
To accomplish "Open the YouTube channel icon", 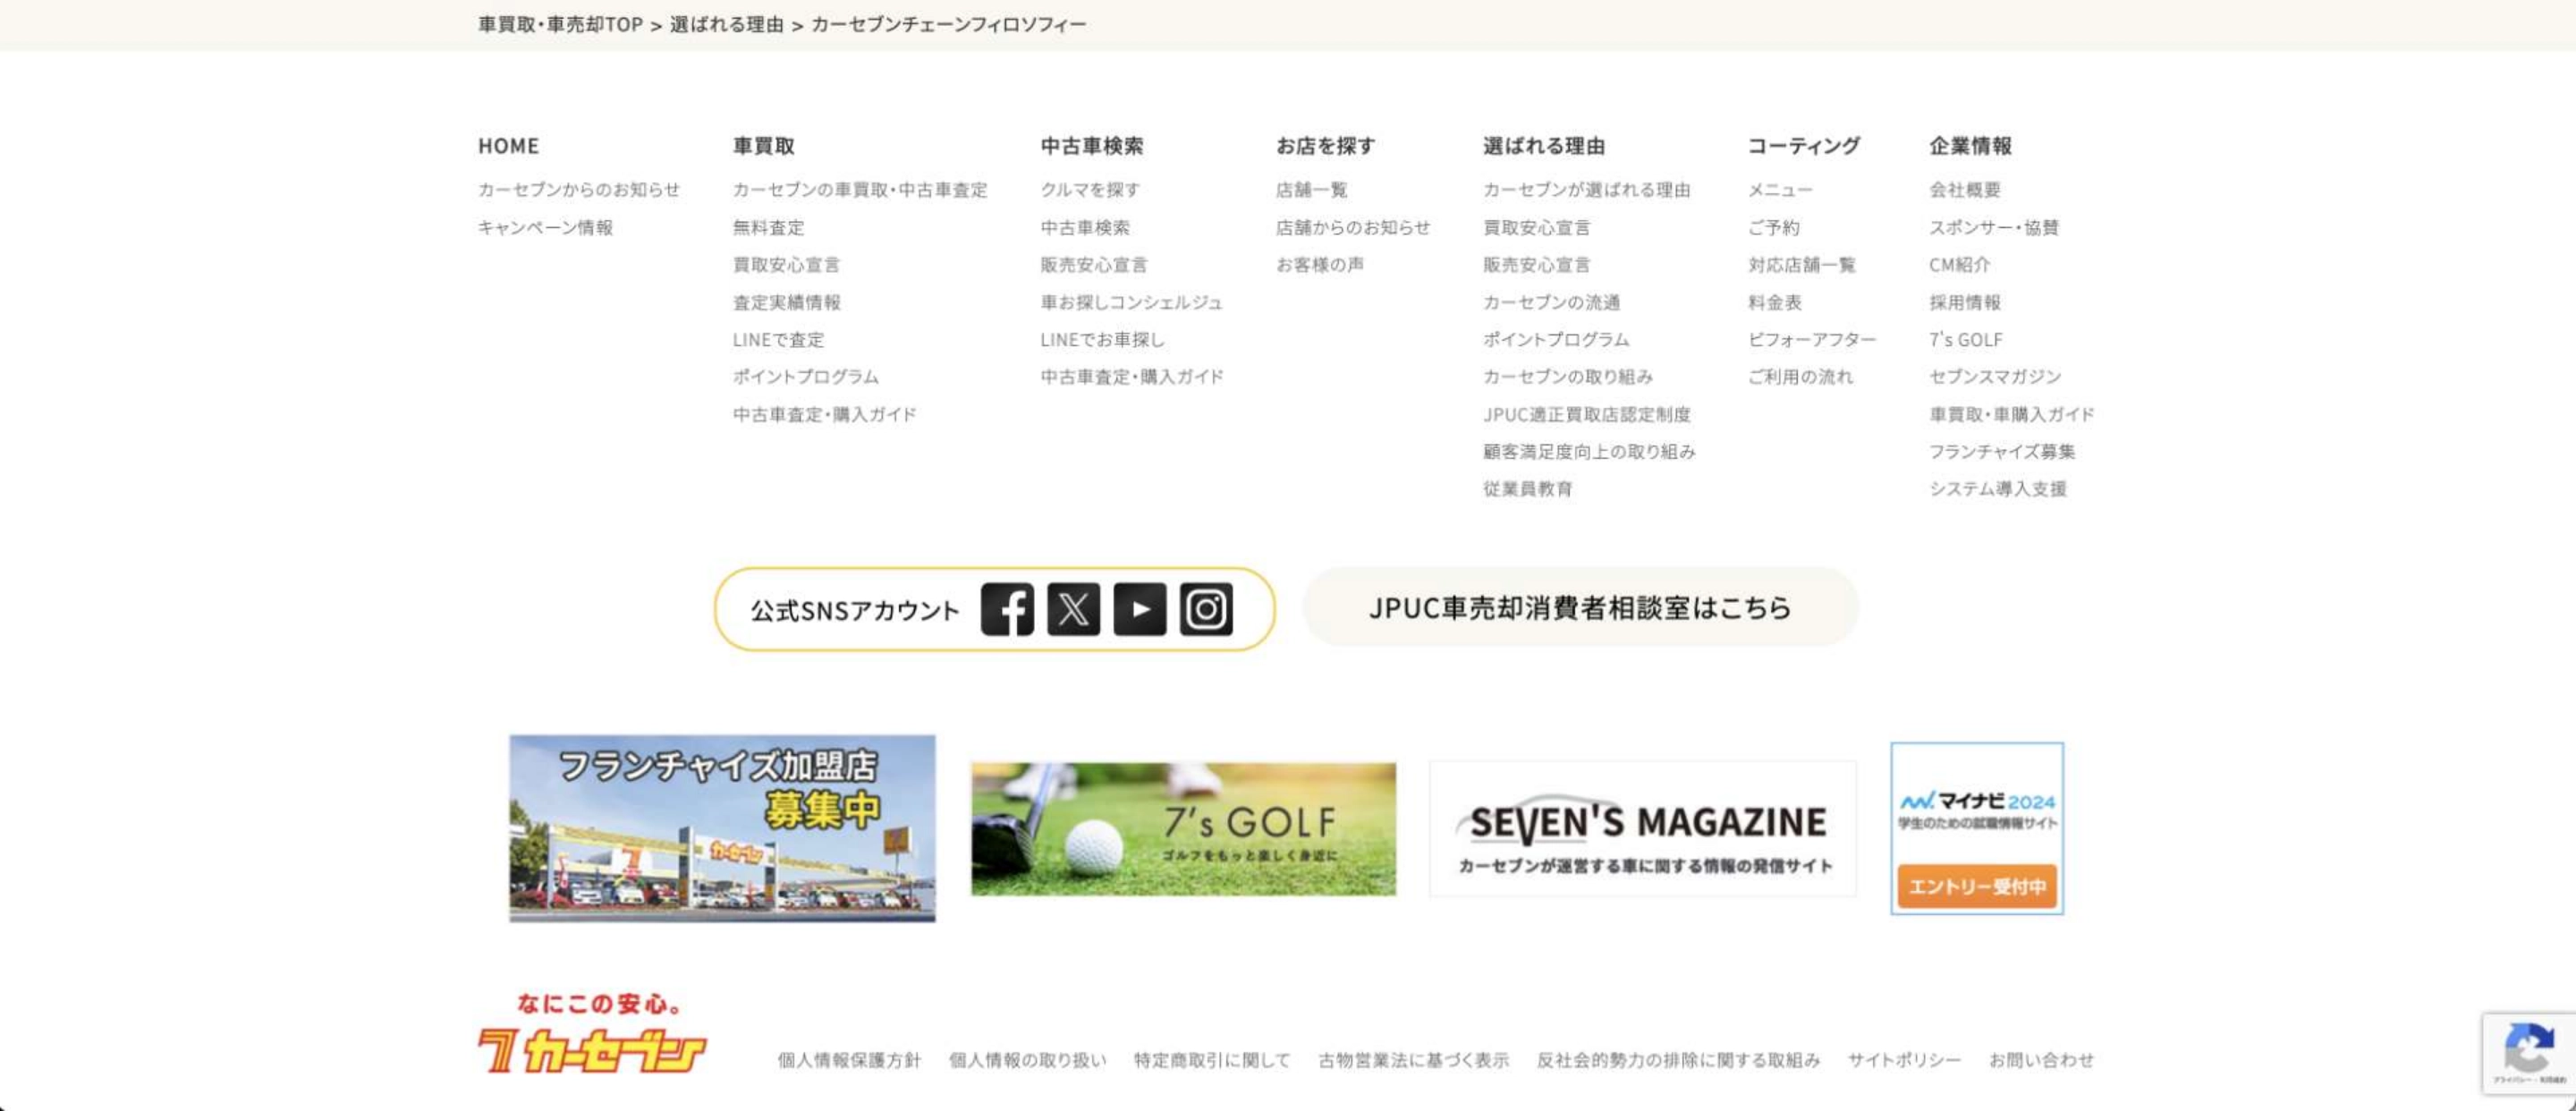I will (x=1139, y=609).
